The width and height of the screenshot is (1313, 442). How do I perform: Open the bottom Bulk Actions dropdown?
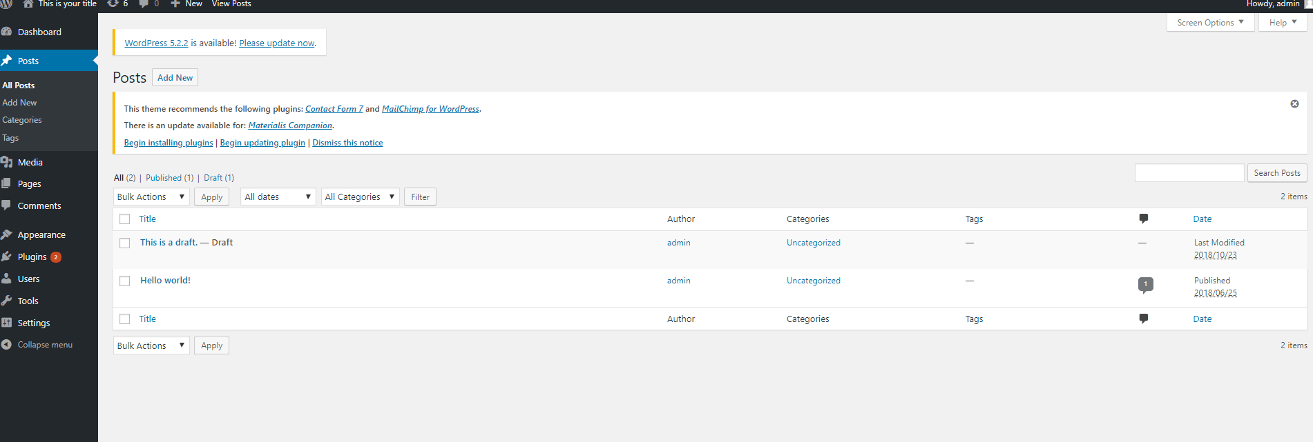point(151,345)
